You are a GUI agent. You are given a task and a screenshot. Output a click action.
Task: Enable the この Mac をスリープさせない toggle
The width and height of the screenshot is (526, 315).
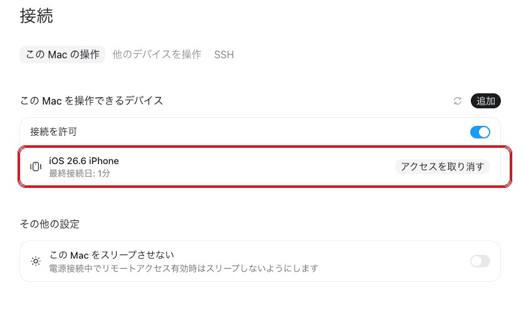(480, 261)
